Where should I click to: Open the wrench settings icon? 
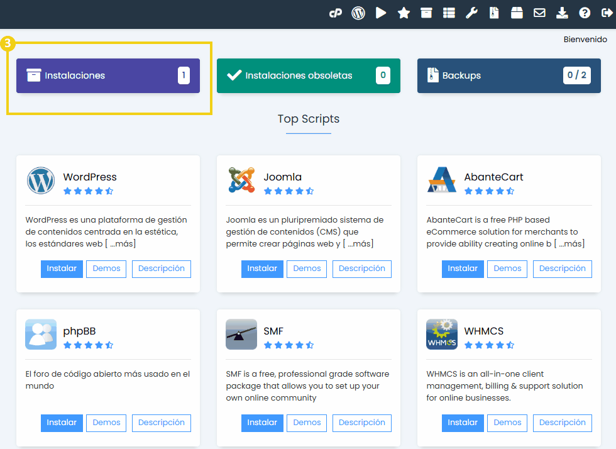click(471, 13)
